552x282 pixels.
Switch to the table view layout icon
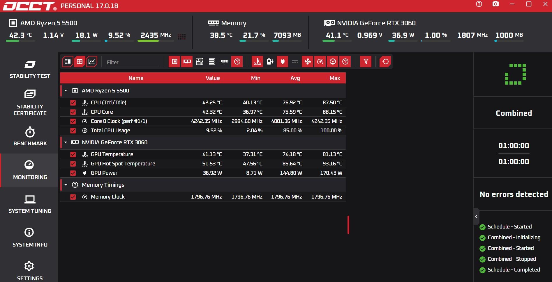[x=80, y=62]
